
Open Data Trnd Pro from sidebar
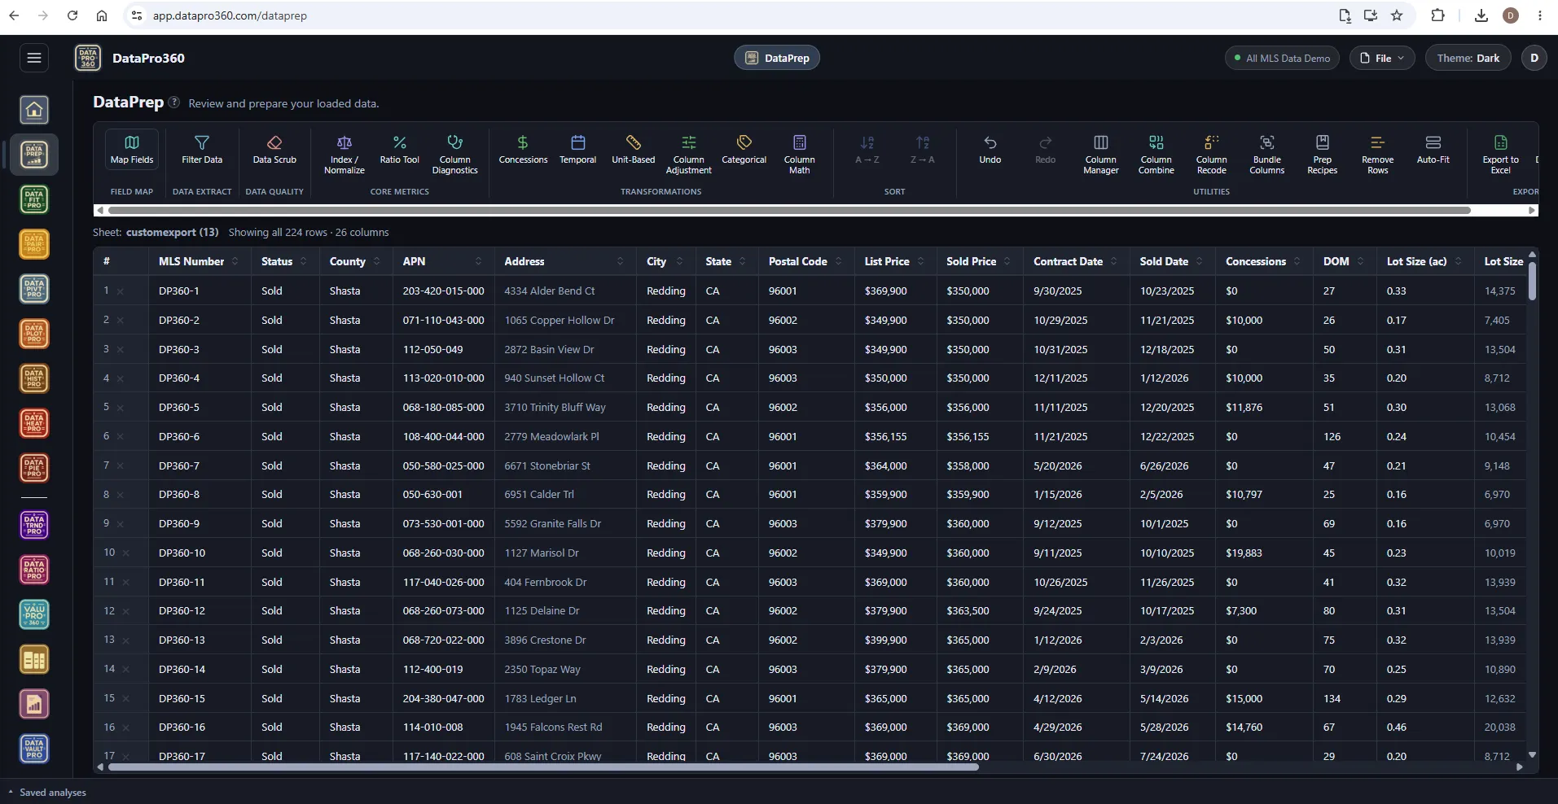(34, 525)
